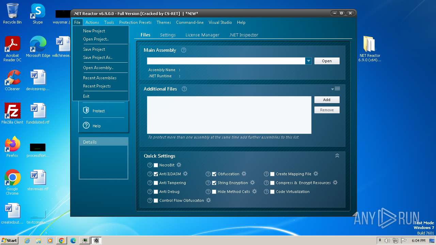This screenshot has height=245, width=436.
Task: Expand Recent Projects submenu
Action: pyautogui.click(x=100, y=86)
